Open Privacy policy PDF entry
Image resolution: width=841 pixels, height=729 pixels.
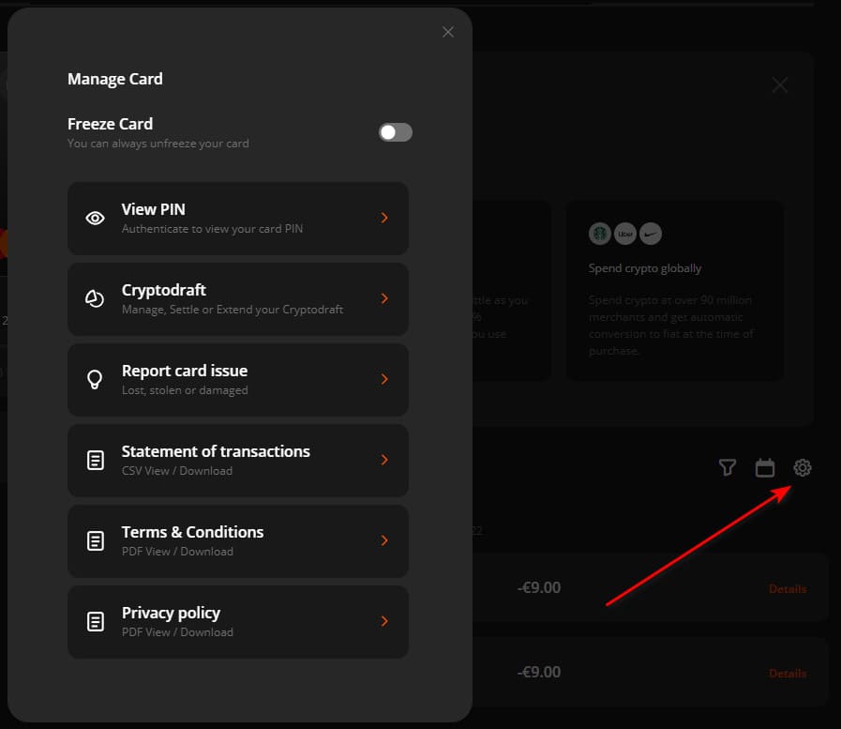point(238,622)
